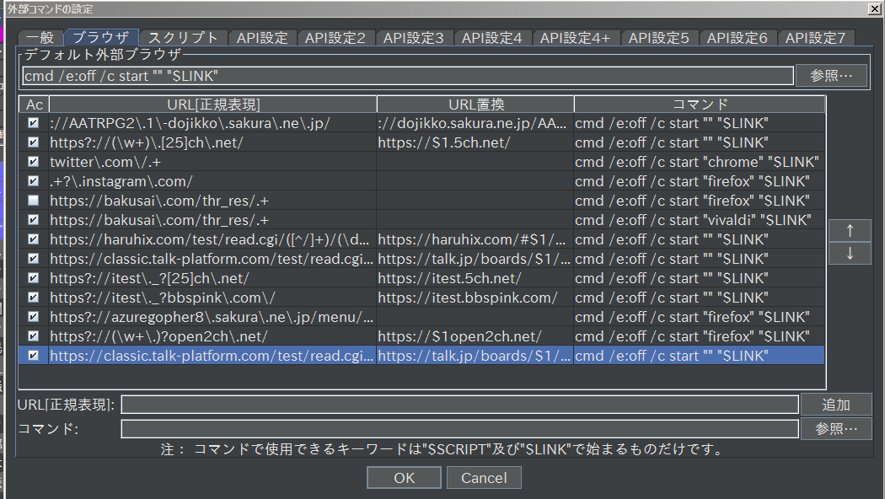Viewport: 885px width, 499px height.
Task: Click the コマンド input field
Action: [x=460, y=429]
